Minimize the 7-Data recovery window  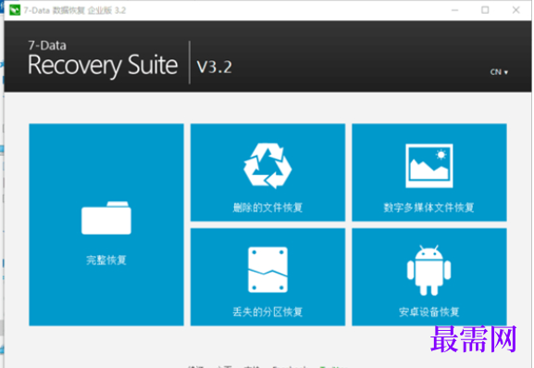tap(454, 10)
